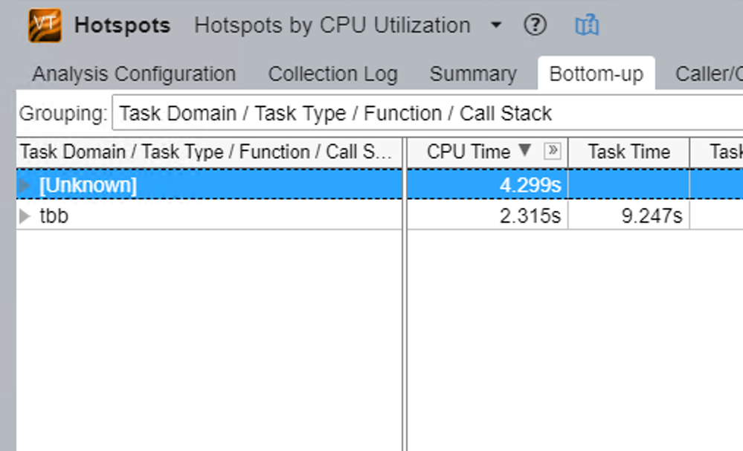Open the Summary tab
Viewport: 743px width, 451px height.
tap(472, 74)
